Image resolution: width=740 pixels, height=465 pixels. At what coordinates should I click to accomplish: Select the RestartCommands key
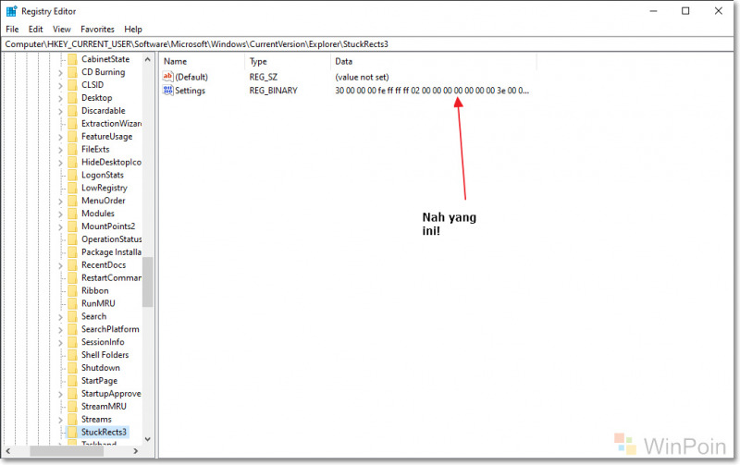pos(111,277)
